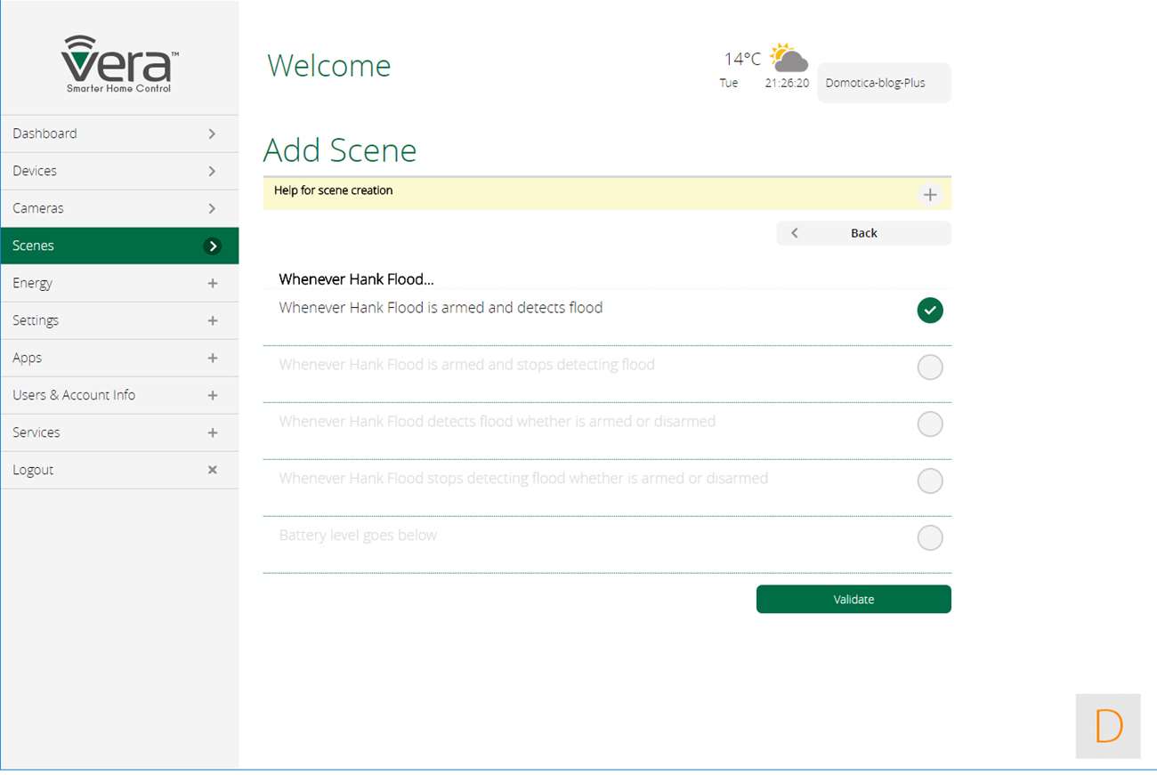This screenshot has height=775, width=1157.
Task: Open the Cameras menu item
Action: coord(119,208)
